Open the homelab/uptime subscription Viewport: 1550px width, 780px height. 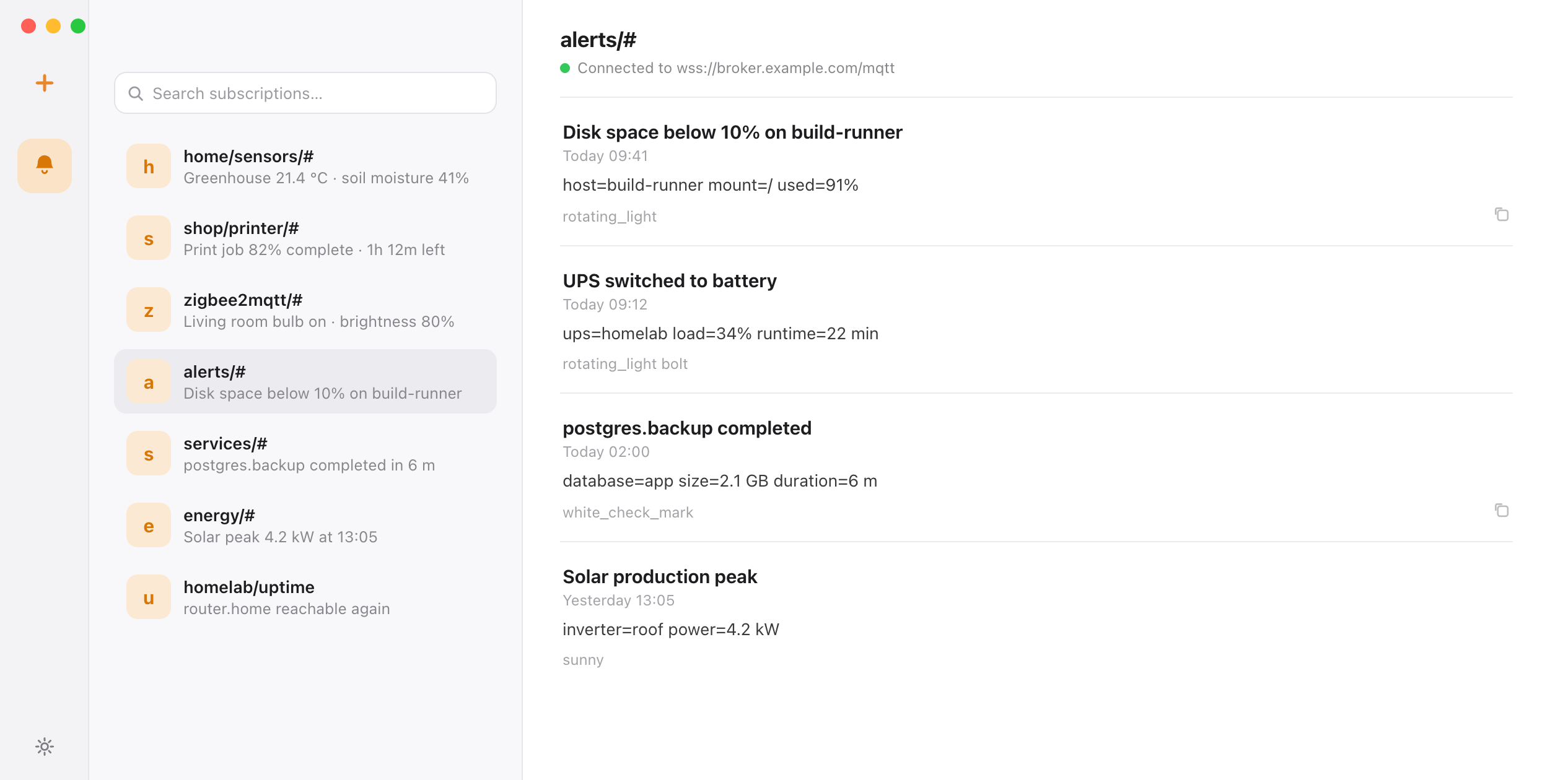[305, 597]
